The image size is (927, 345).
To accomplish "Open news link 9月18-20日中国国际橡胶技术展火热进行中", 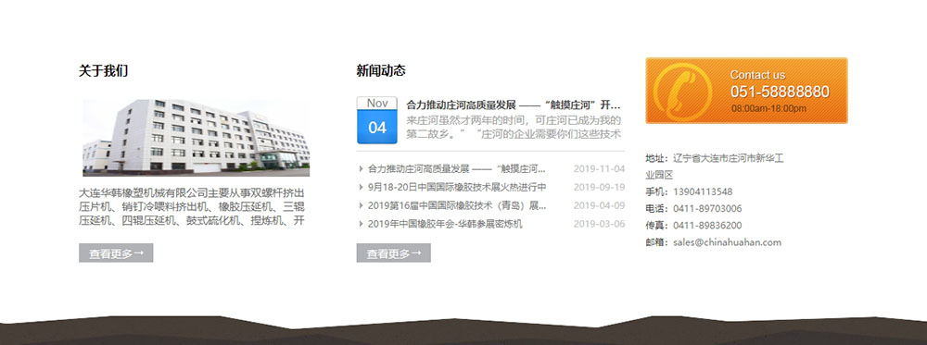I will pos(457,188).
